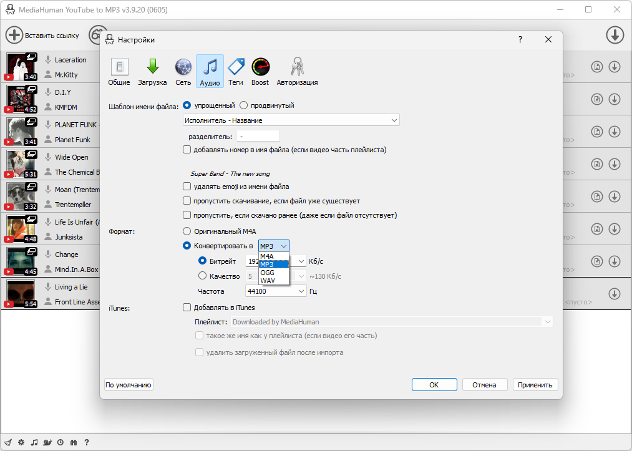Click the download arrow in Wide Open row
Viewport: 632px width, 451px height.
pyautogui.click(x=615, y=164)
